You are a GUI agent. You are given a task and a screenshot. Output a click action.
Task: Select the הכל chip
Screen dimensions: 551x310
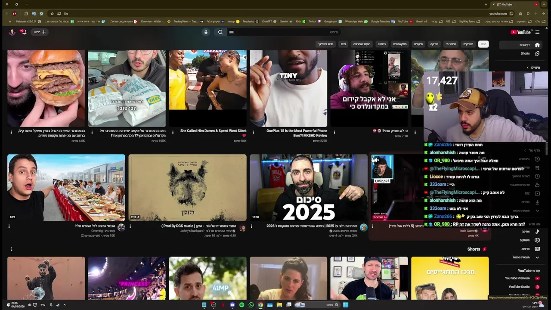click(x=483, y=44)
